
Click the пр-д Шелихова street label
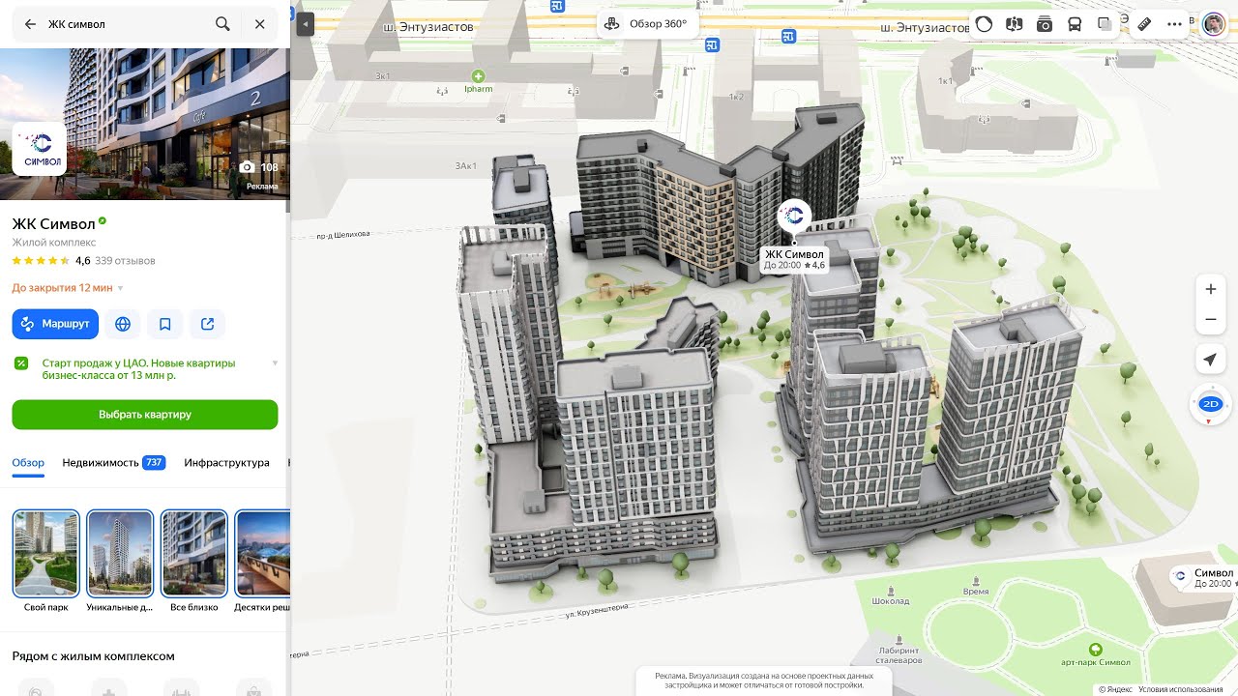coord(343,235)
